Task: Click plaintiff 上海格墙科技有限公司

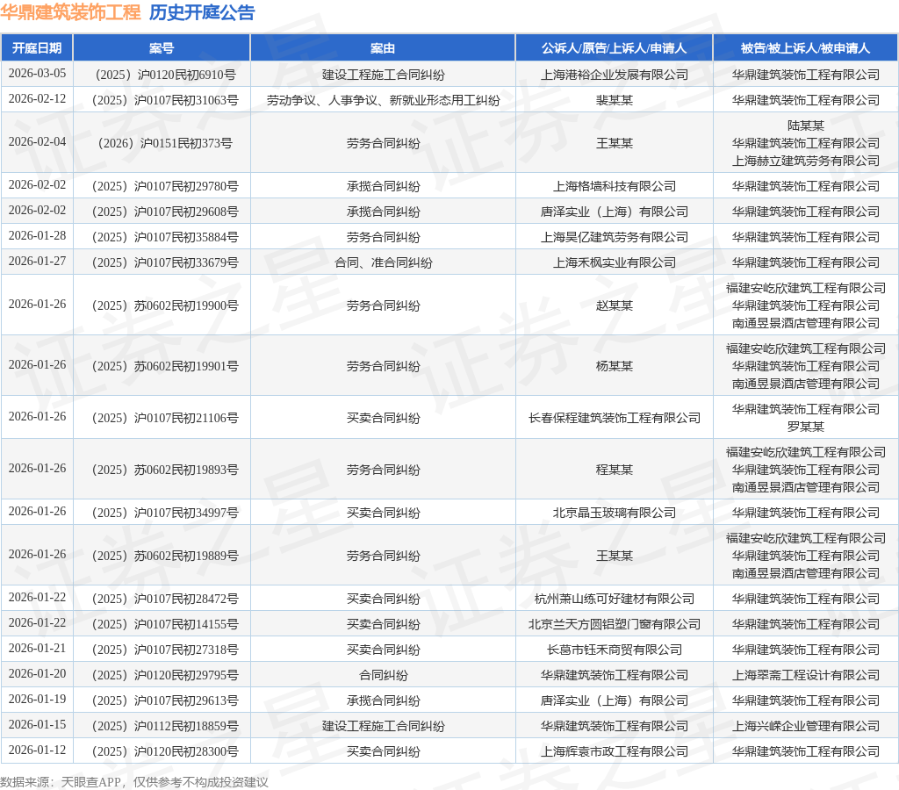Action: (614, 186)
